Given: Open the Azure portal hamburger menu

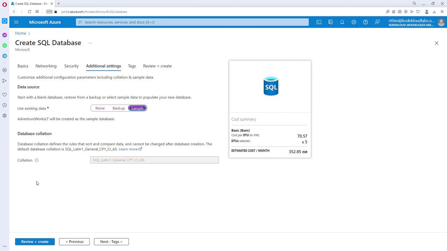Looking at the screenshot, I should [x=16, y=22].
